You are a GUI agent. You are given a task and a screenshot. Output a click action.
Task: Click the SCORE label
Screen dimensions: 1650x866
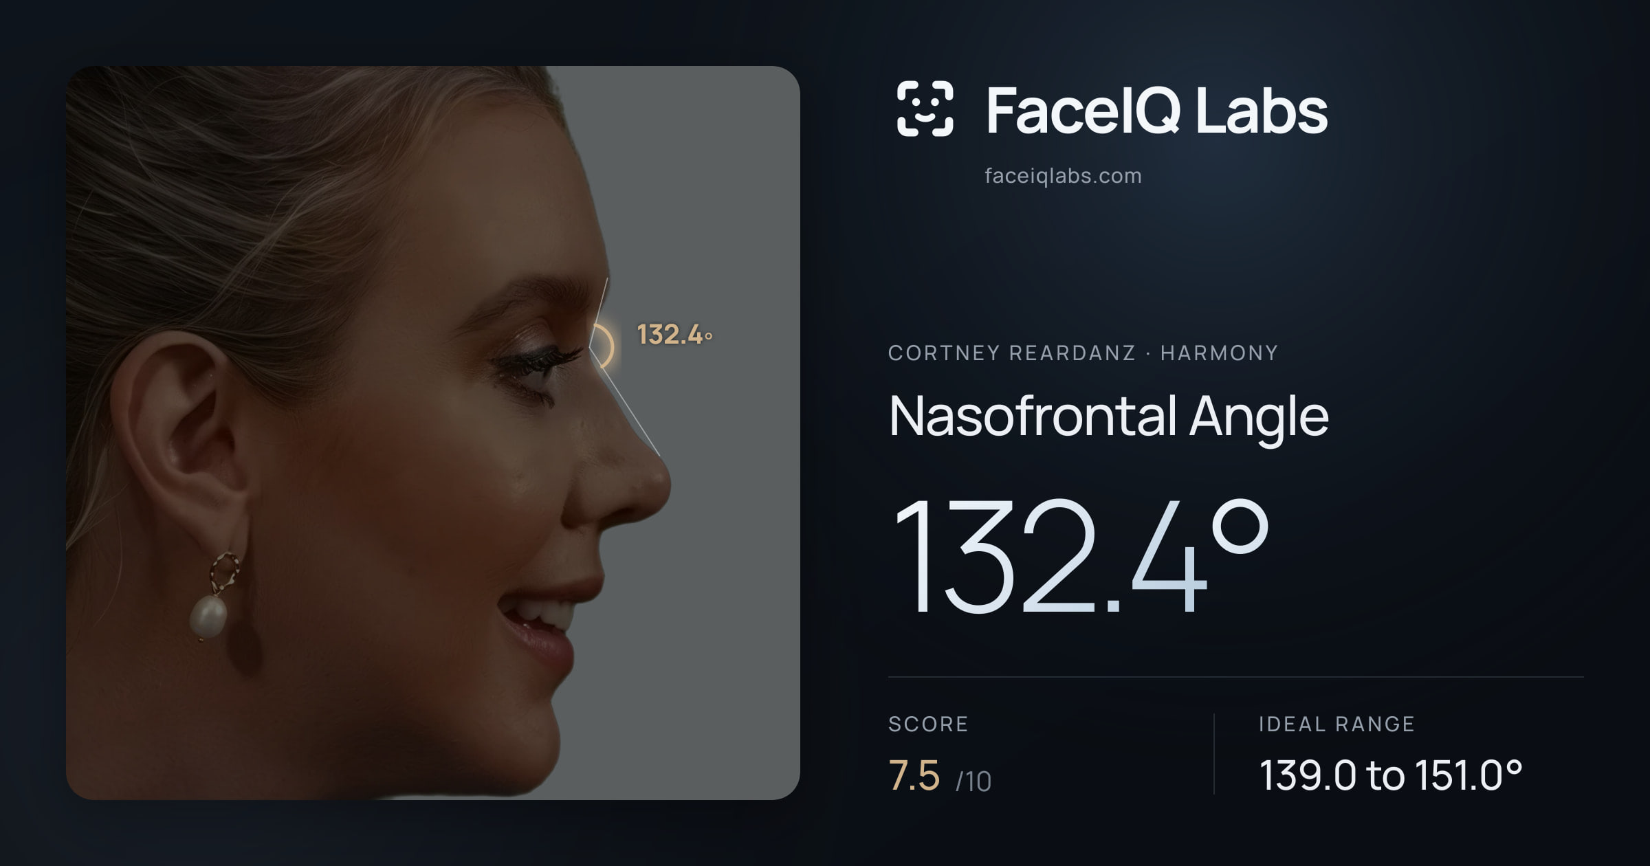[928, 724]
